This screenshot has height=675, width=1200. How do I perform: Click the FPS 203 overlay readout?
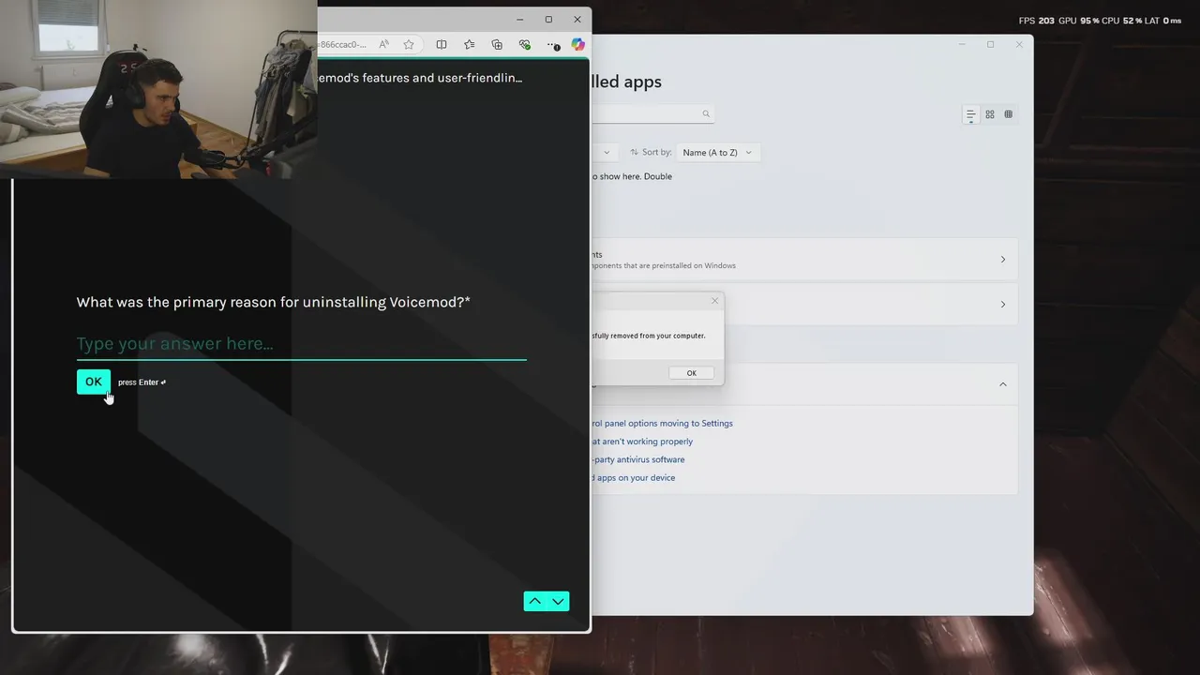pos(1037,21)
